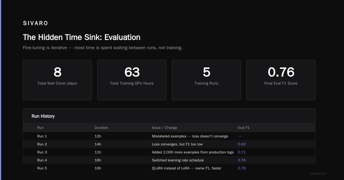The height and width of the screenshot is (180, 344).
Task: Select the Total Training GPU Hours card
Action: (x=132, y=80)
